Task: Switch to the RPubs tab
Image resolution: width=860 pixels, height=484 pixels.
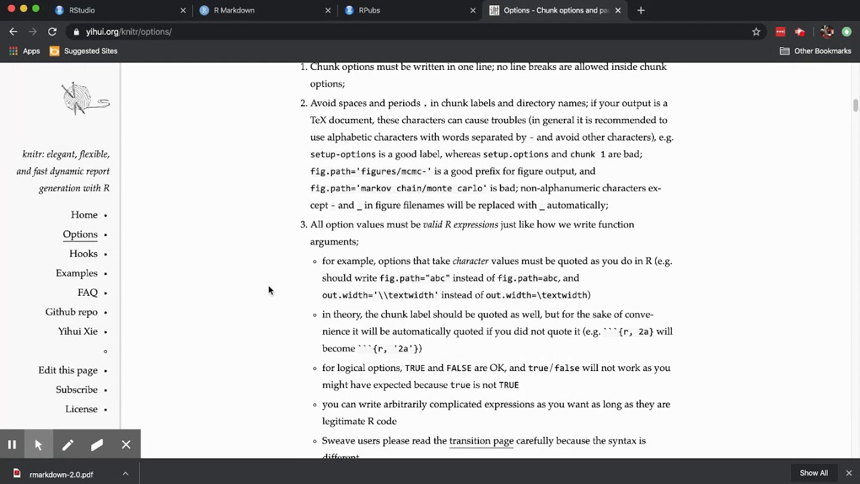Action: (x=410, y=10)
